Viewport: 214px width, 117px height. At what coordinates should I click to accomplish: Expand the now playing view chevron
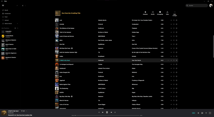(210, 113)
